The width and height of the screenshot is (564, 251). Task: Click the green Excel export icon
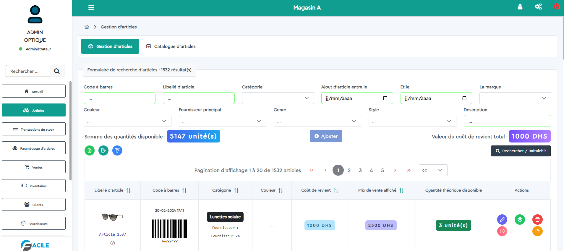click(x=90, y=150)
